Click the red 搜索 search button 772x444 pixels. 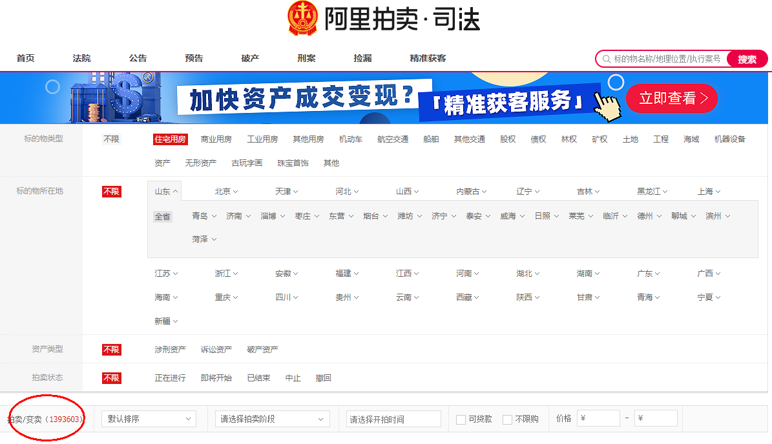(747, 59)
